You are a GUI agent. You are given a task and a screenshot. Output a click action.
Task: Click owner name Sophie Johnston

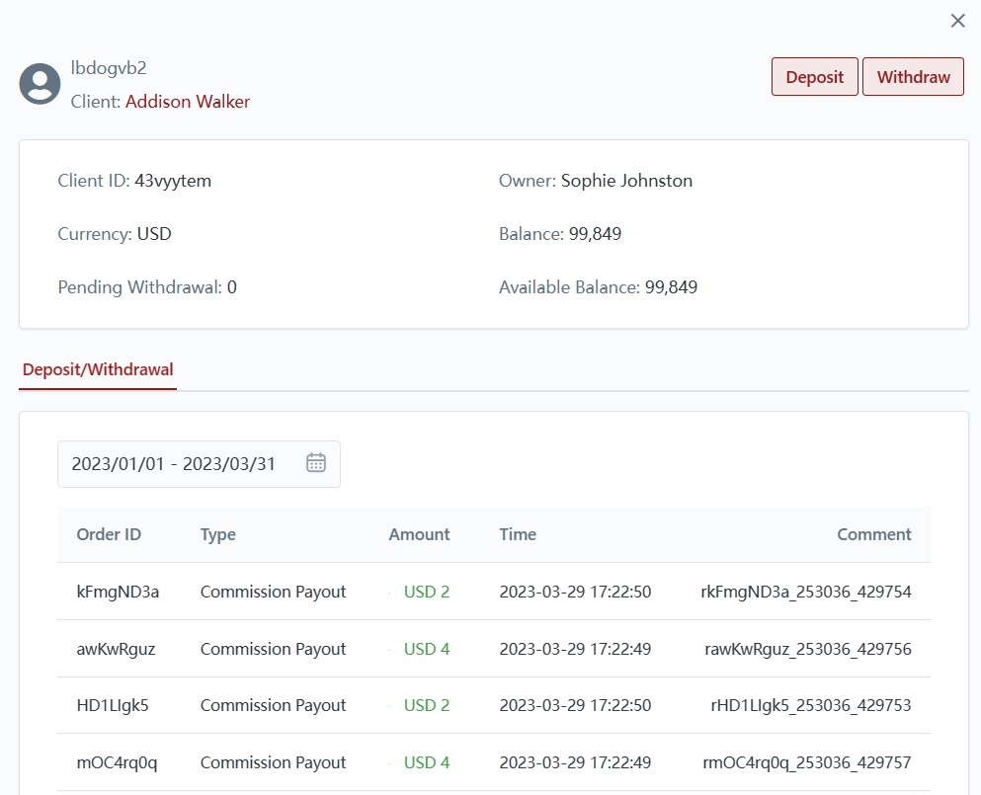[626, 181]
